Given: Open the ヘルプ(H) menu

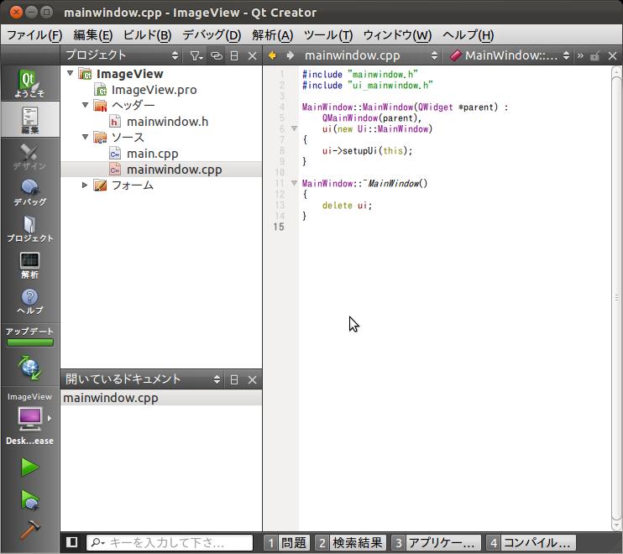Looking at the screenshot, I should coord(469,35).
